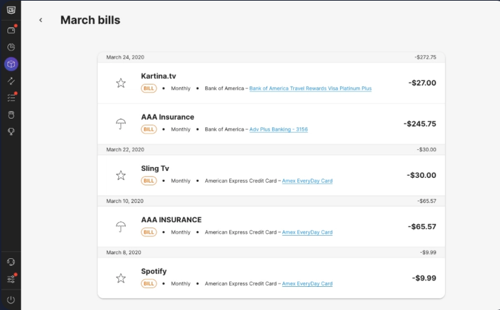This screenshot has width=500, height=310.
Task: Click the umbrella icon for AAA Insurance $245.75
Action: click(x=121, y=124)
